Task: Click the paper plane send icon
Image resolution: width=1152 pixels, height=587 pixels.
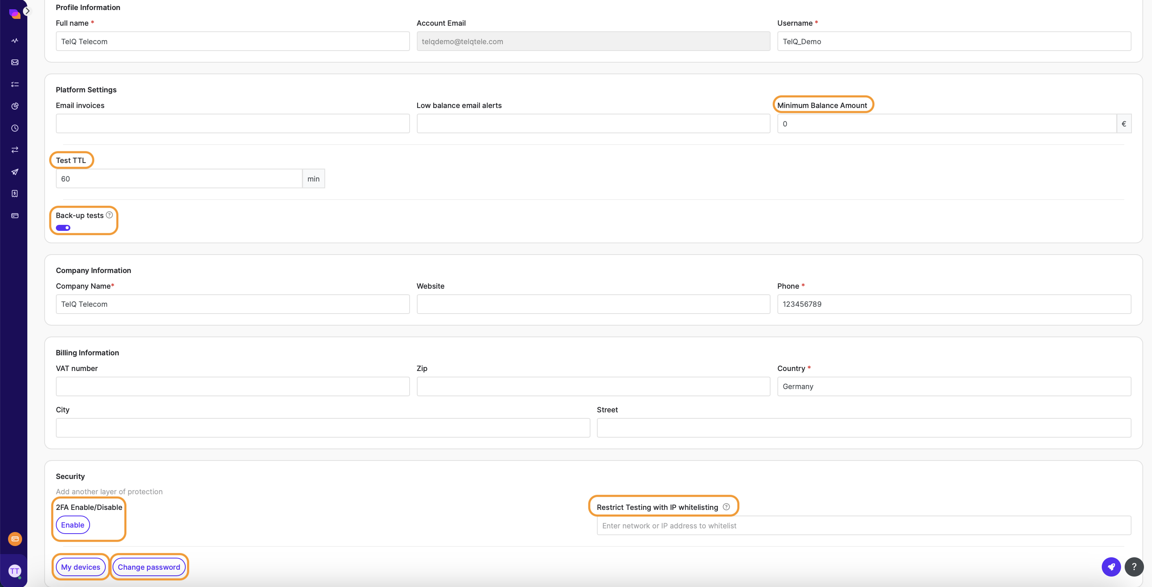Action: coord(15,172)
